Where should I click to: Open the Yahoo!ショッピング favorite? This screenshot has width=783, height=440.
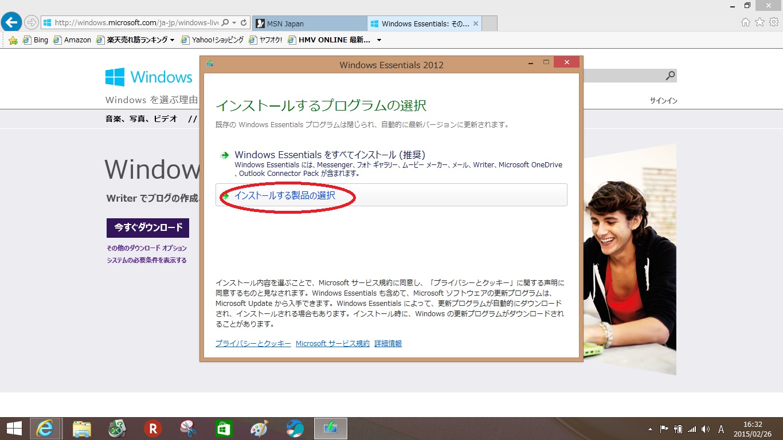(212, 40)
